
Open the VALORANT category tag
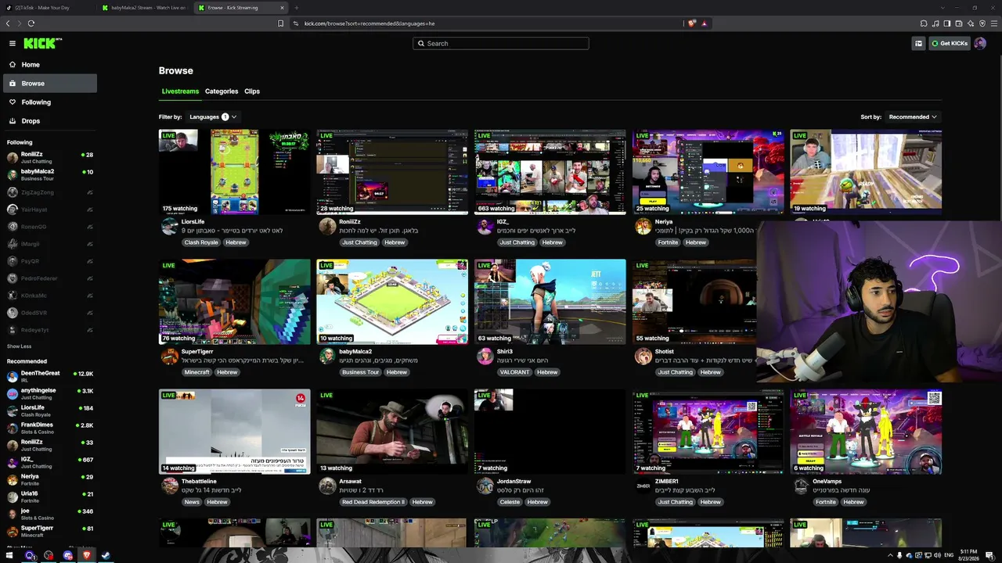tap(515, 372)
